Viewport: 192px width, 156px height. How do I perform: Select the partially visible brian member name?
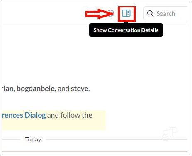coord(7,89)
